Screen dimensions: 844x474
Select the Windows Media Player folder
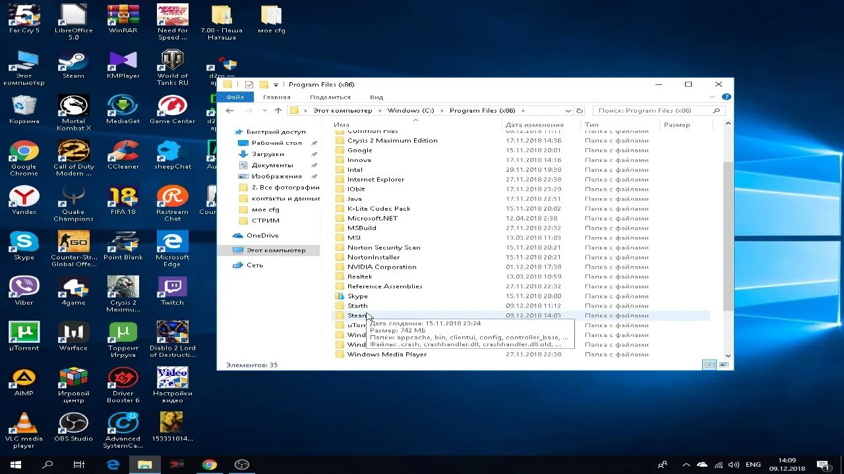point(387,355)
